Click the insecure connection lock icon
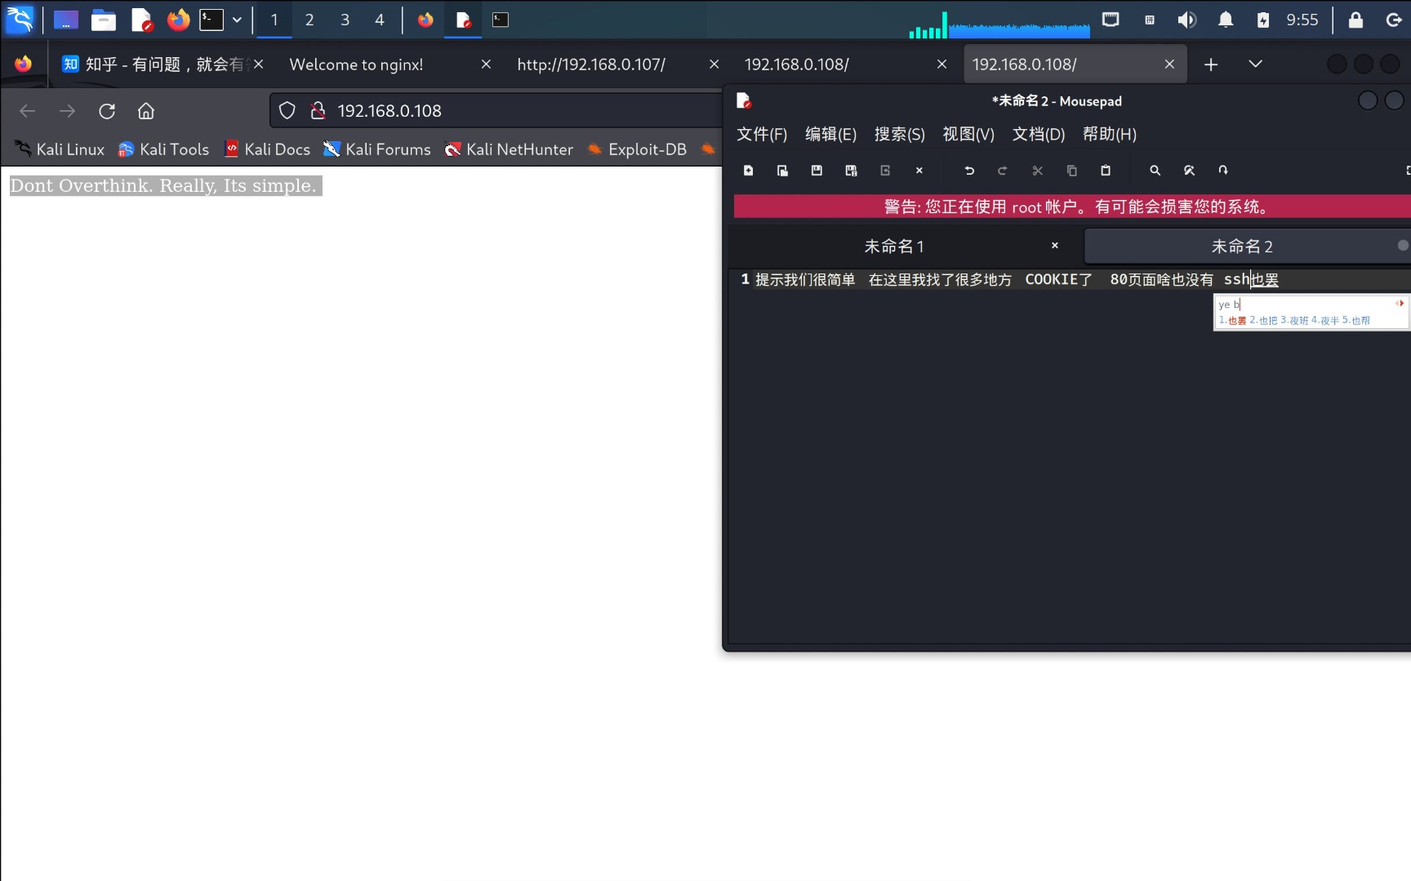 318,111
